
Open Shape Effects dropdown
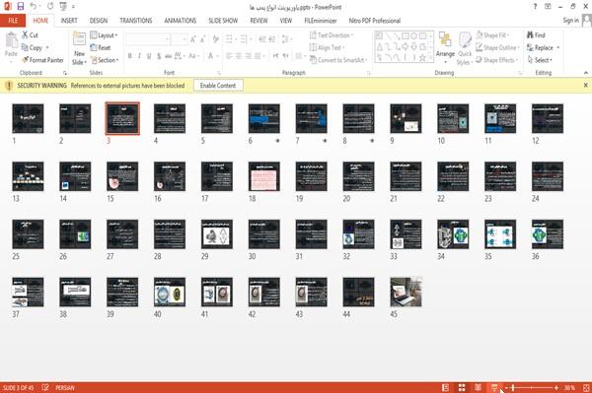pos(496,60)
